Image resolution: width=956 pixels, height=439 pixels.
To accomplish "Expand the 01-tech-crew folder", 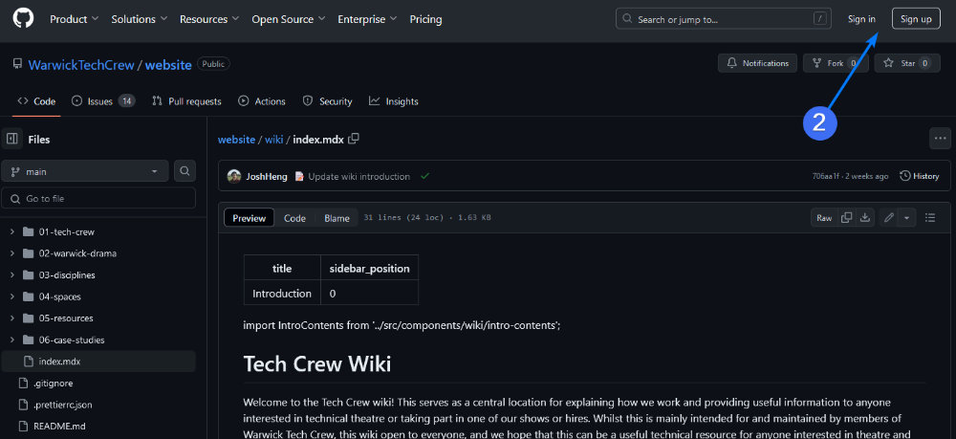I will click(11, 231).
